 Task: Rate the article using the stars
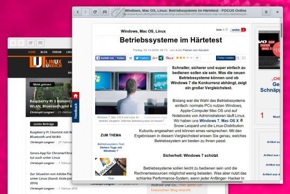coord(184,58)
